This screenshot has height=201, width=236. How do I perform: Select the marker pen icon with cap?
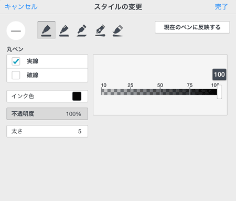[x=118, y=30]
